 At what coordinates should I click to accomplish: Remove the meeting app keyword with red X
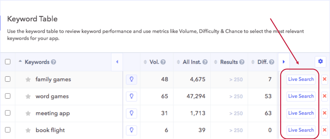[324, 113]
